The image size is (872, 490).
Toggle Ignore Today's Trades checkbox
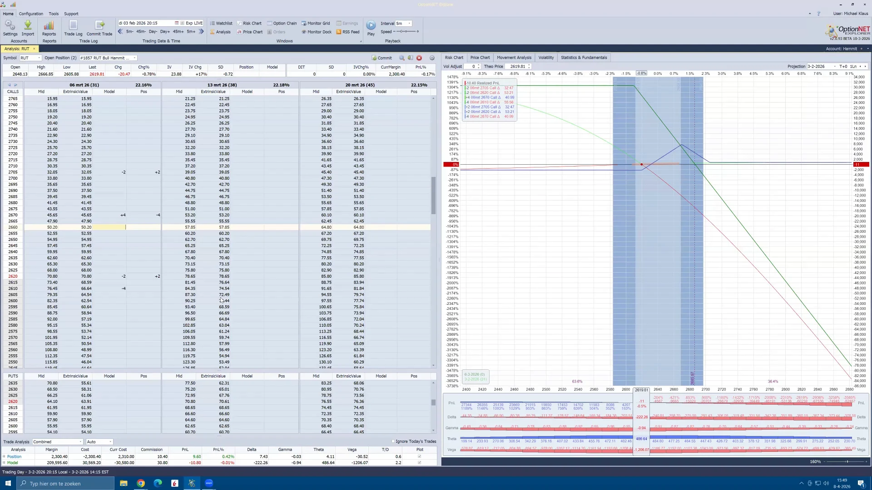coord(393,441)
